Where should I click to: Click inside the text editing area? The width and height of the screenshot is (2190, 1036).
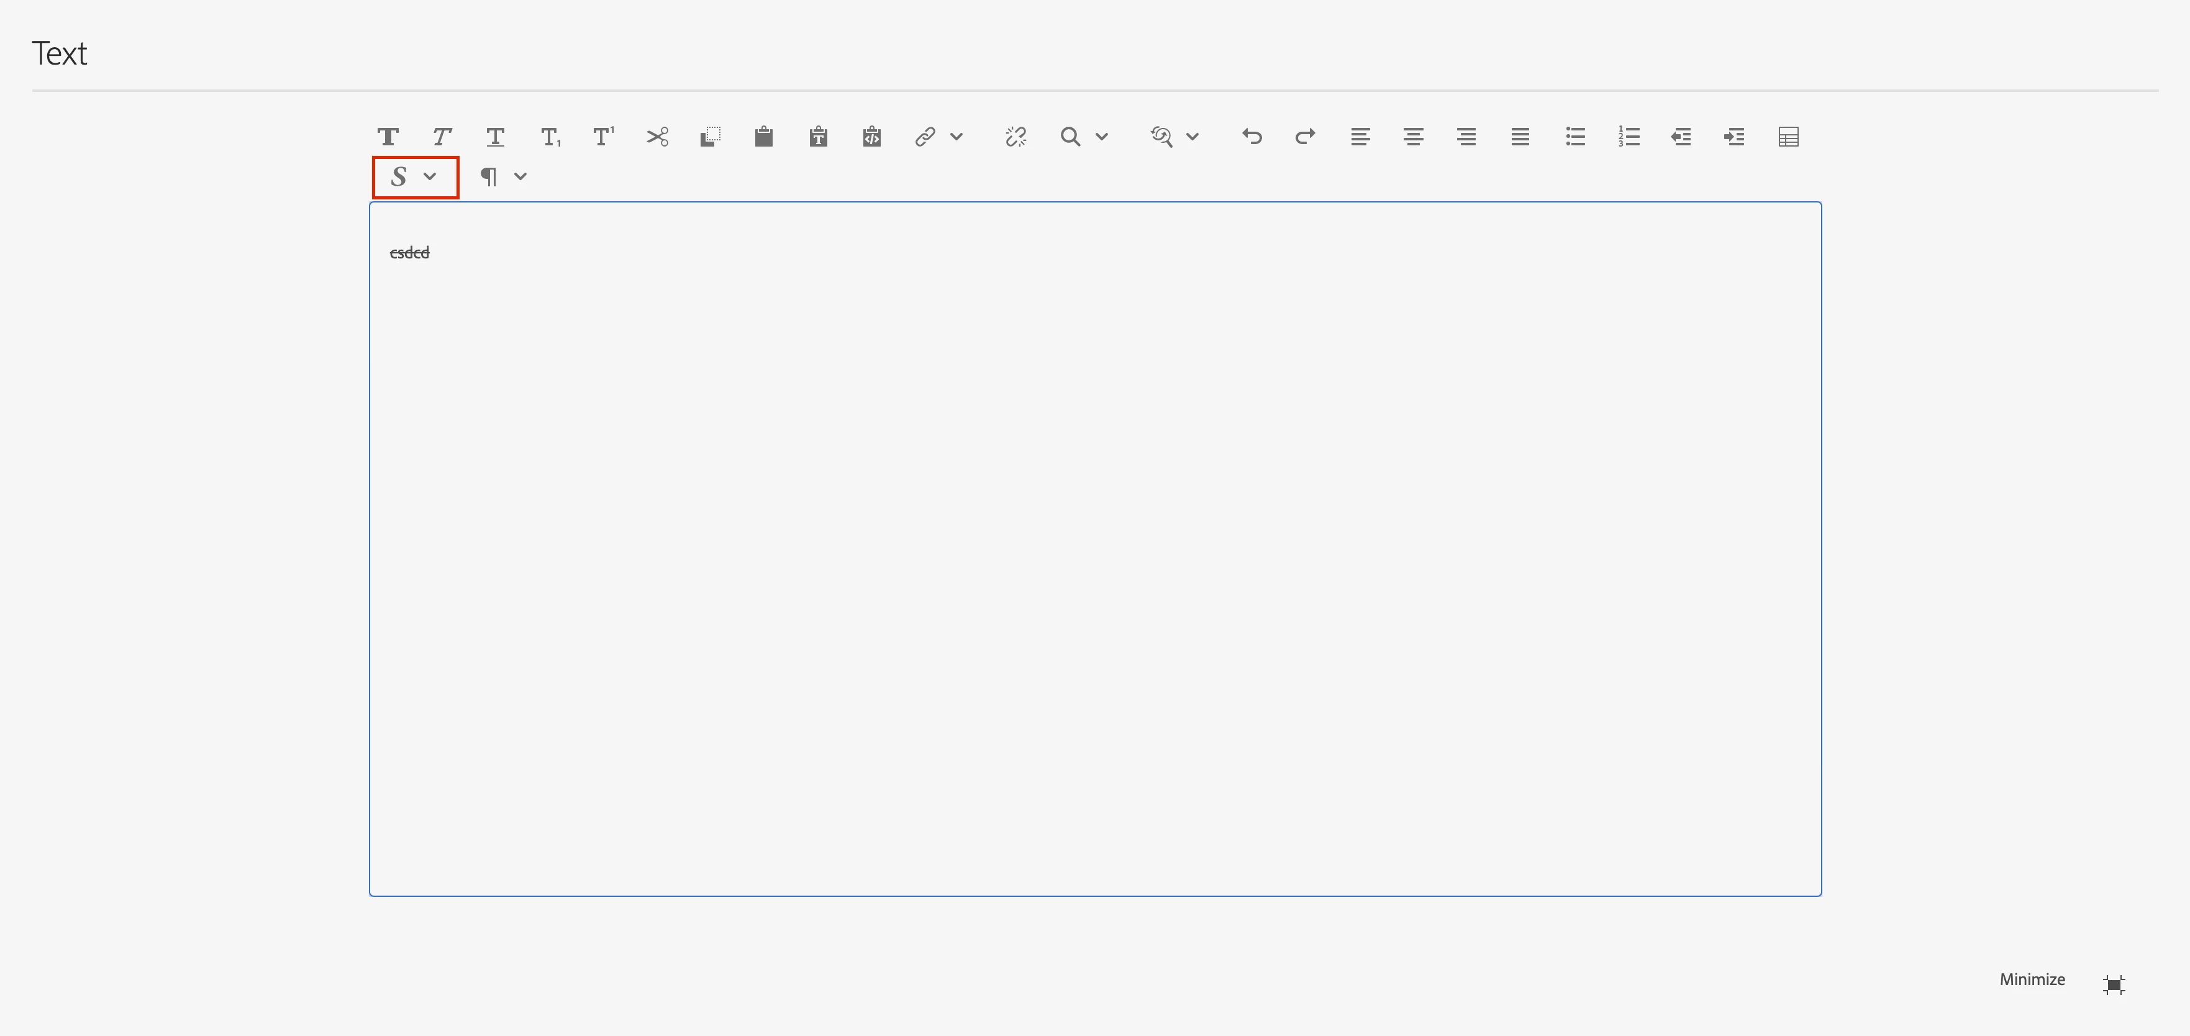pyautogui.click(x=1094, y=548)
